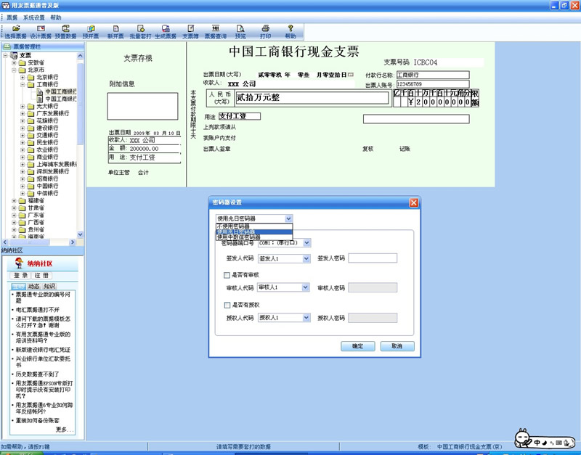
Task: Open the 票据 menu
Action: tap(12, 17)
